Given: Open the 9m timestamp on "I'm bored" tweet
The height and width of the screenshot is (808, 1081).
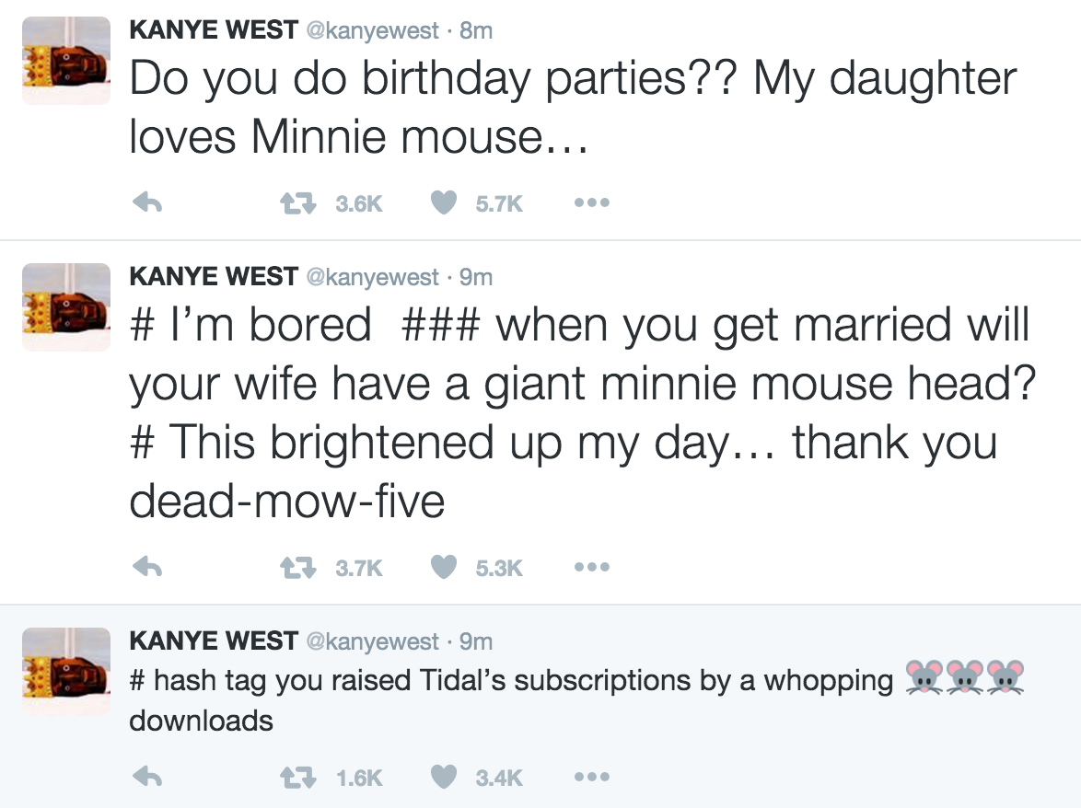Looking at the screenshot, I should [x=475, y=276].
